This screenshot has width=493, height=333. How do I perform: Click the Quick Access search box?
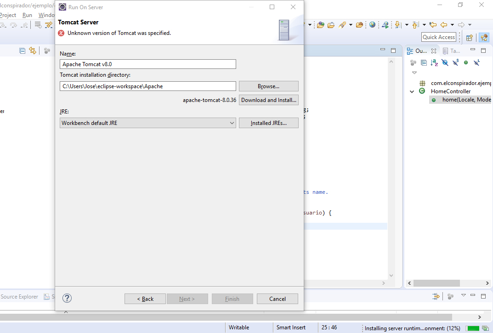coord(439,37)
